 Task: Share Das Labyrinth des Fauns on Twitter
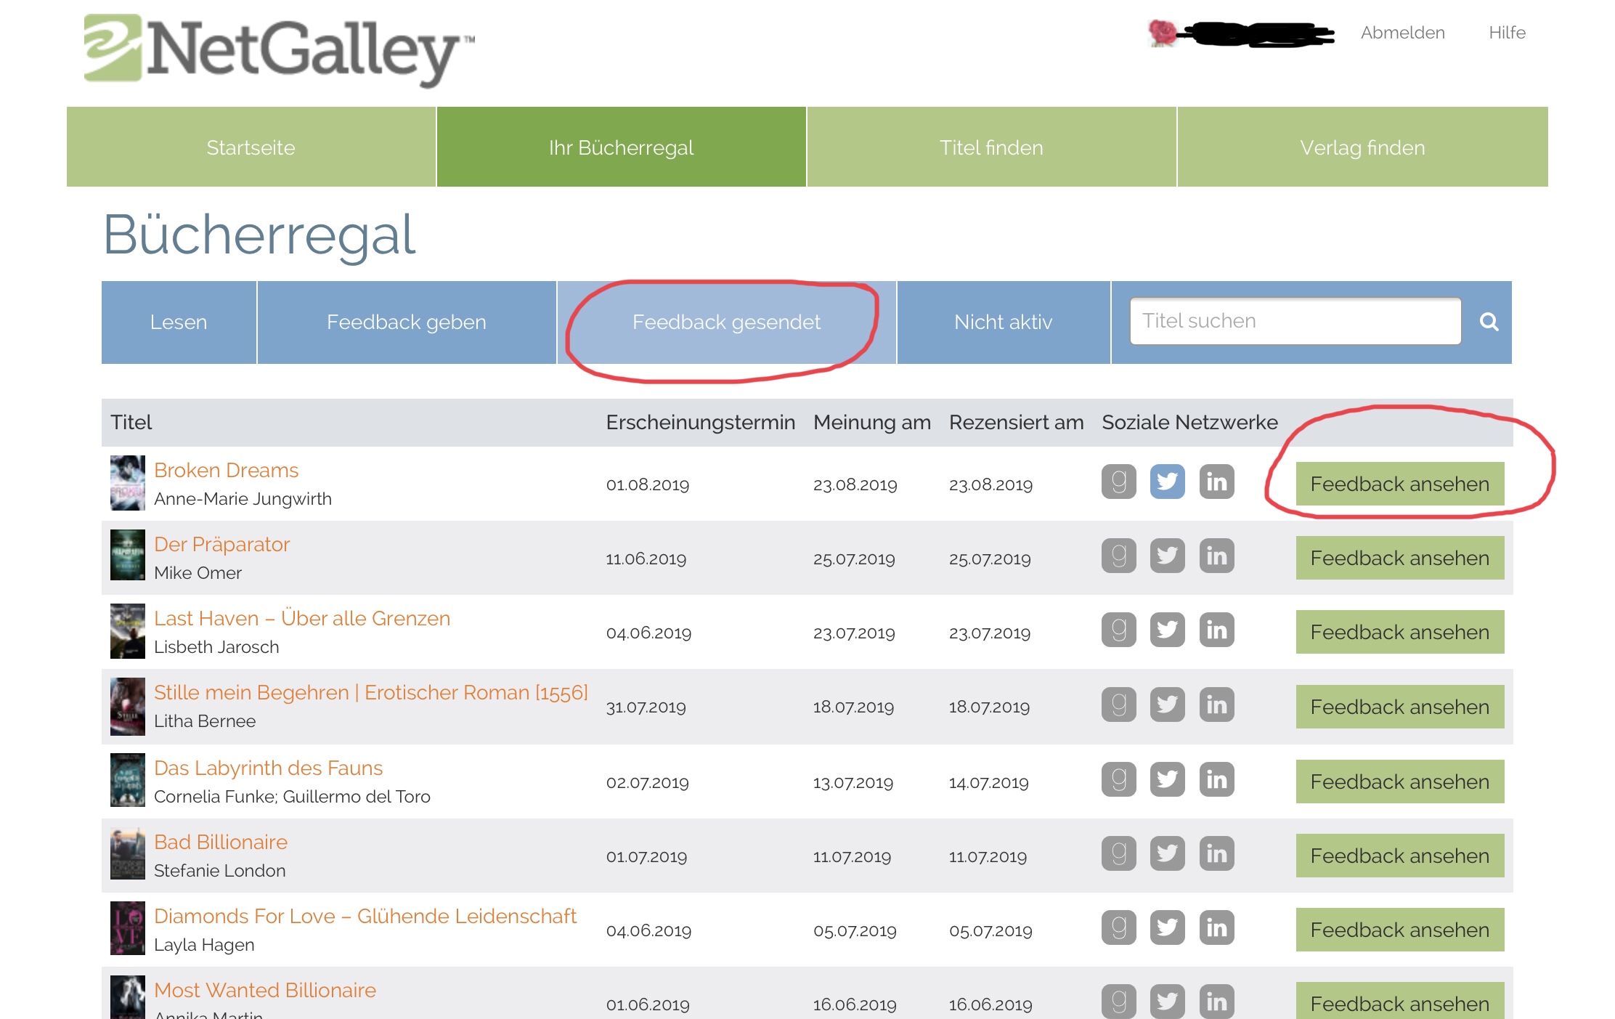(x=1168, y=779)
